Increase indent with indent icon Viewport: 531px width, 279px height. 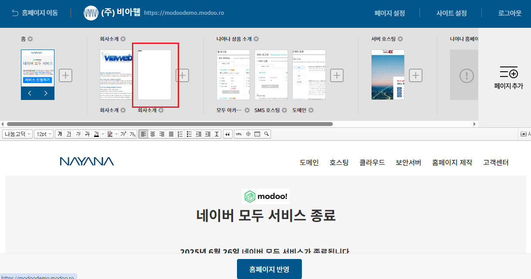[x=207, y=134]
